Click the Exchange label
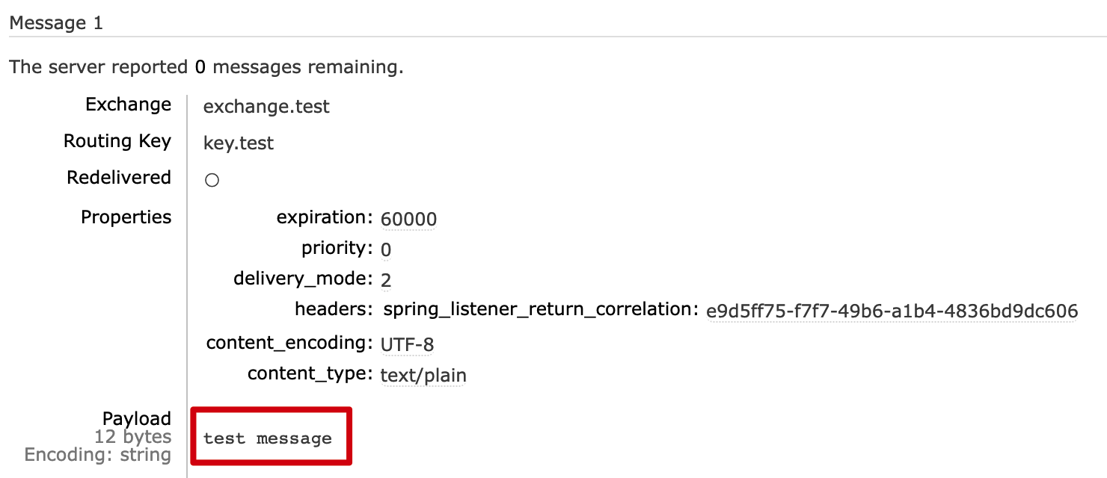The width and height of the screenshot is (1107, 478). (129, 105)
